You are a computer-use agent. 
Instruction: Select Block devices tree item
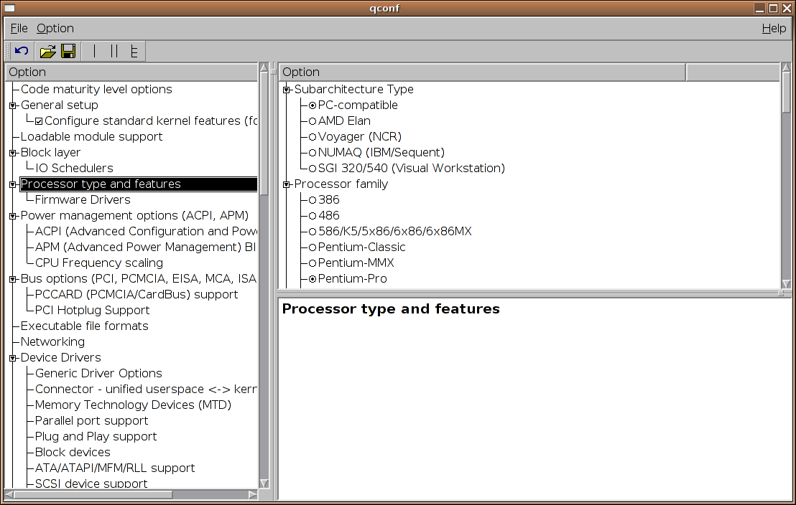pyautogui.click(x=73, y=452)
